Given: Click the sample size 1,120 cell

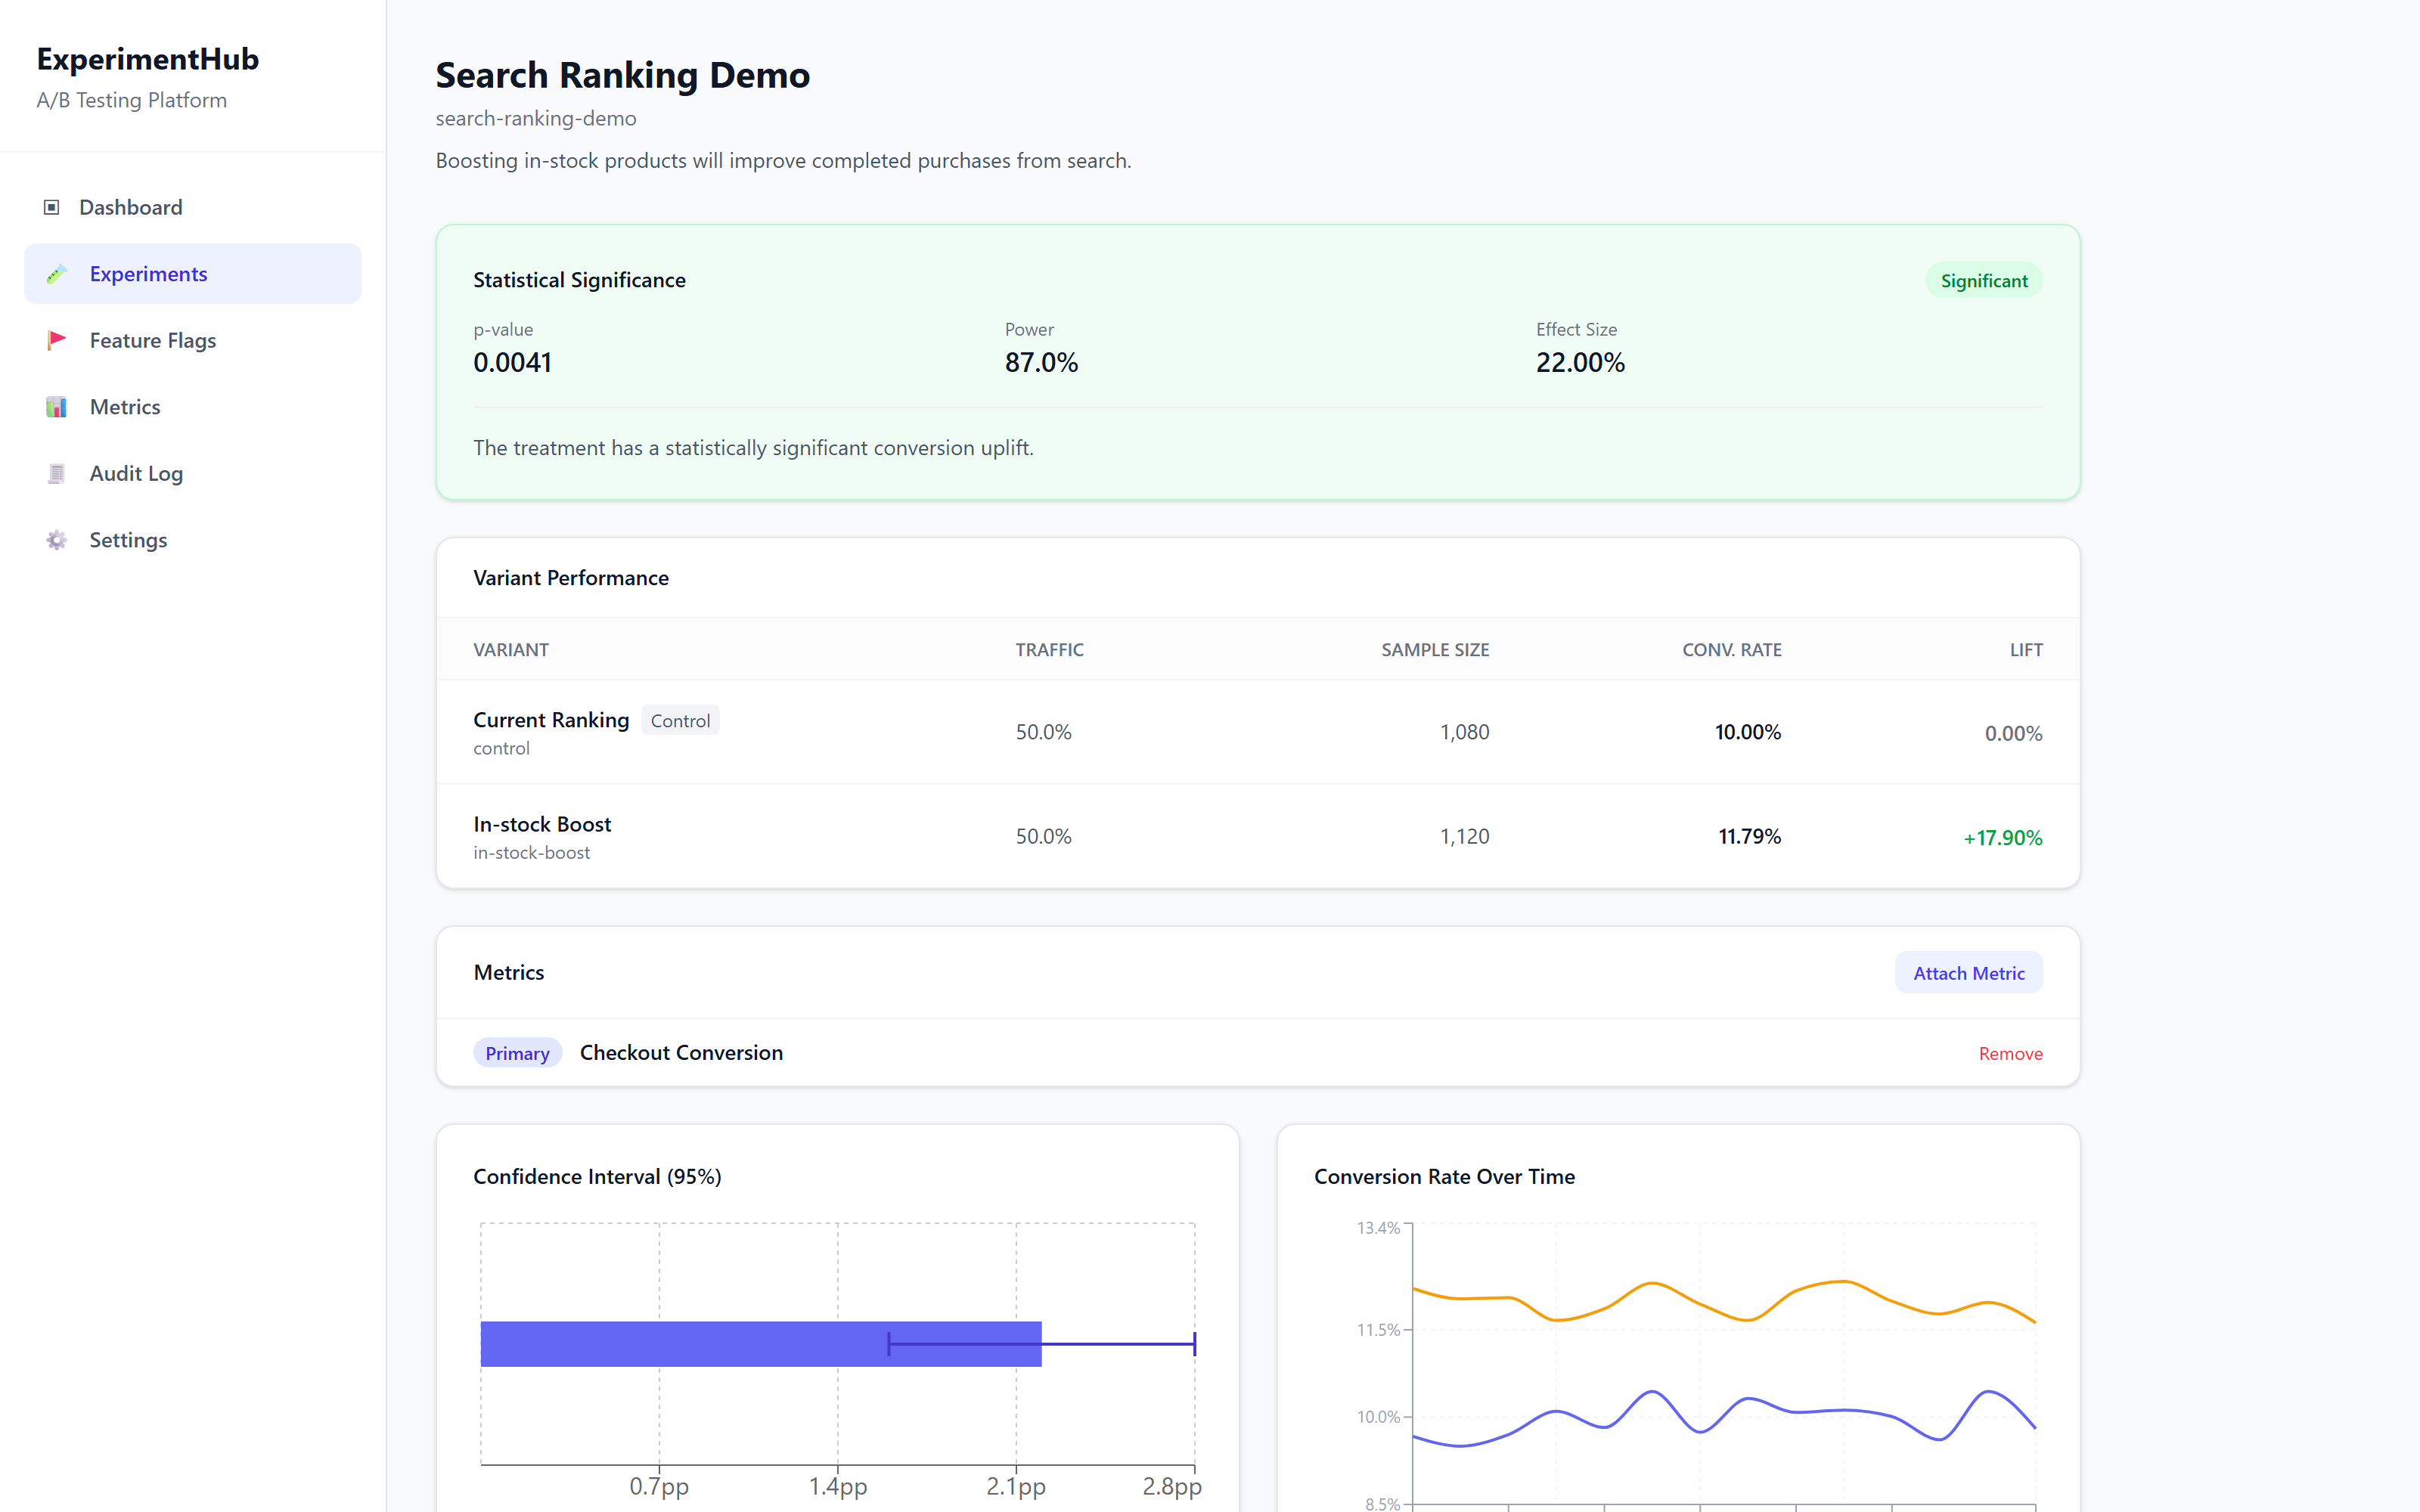Looking at the screenshot, I should point(1464,836).
